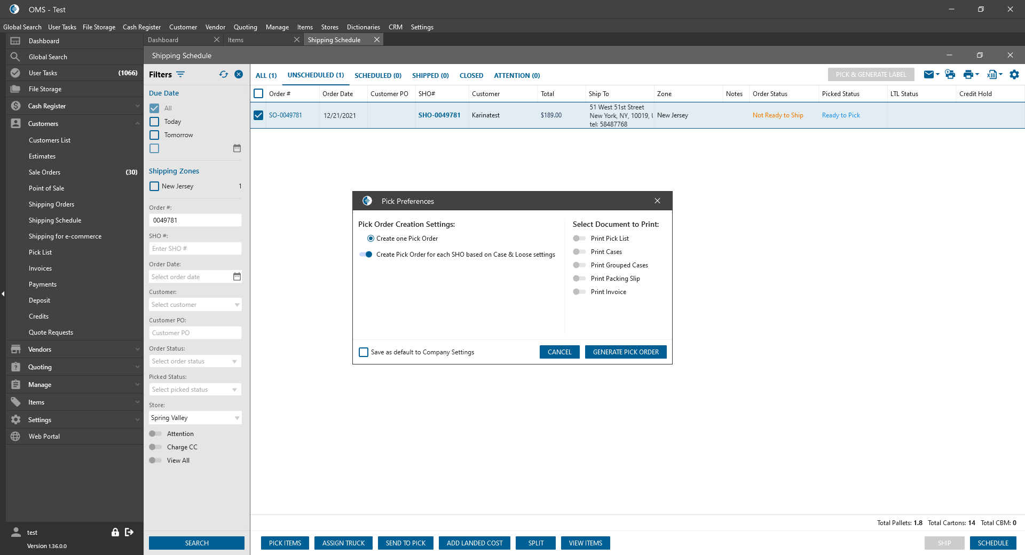
Task: Enable the Print Packing Slip toggle
Action: click(579, 279)
